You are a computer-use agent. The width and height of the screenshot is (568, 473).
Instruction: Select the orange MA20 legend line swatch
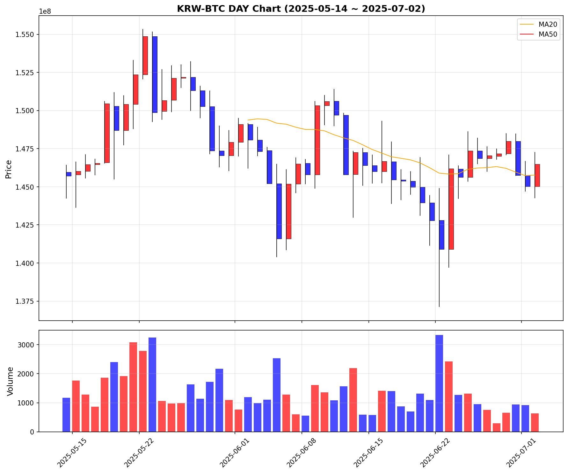pyautogui.click(x=526, y=25)
